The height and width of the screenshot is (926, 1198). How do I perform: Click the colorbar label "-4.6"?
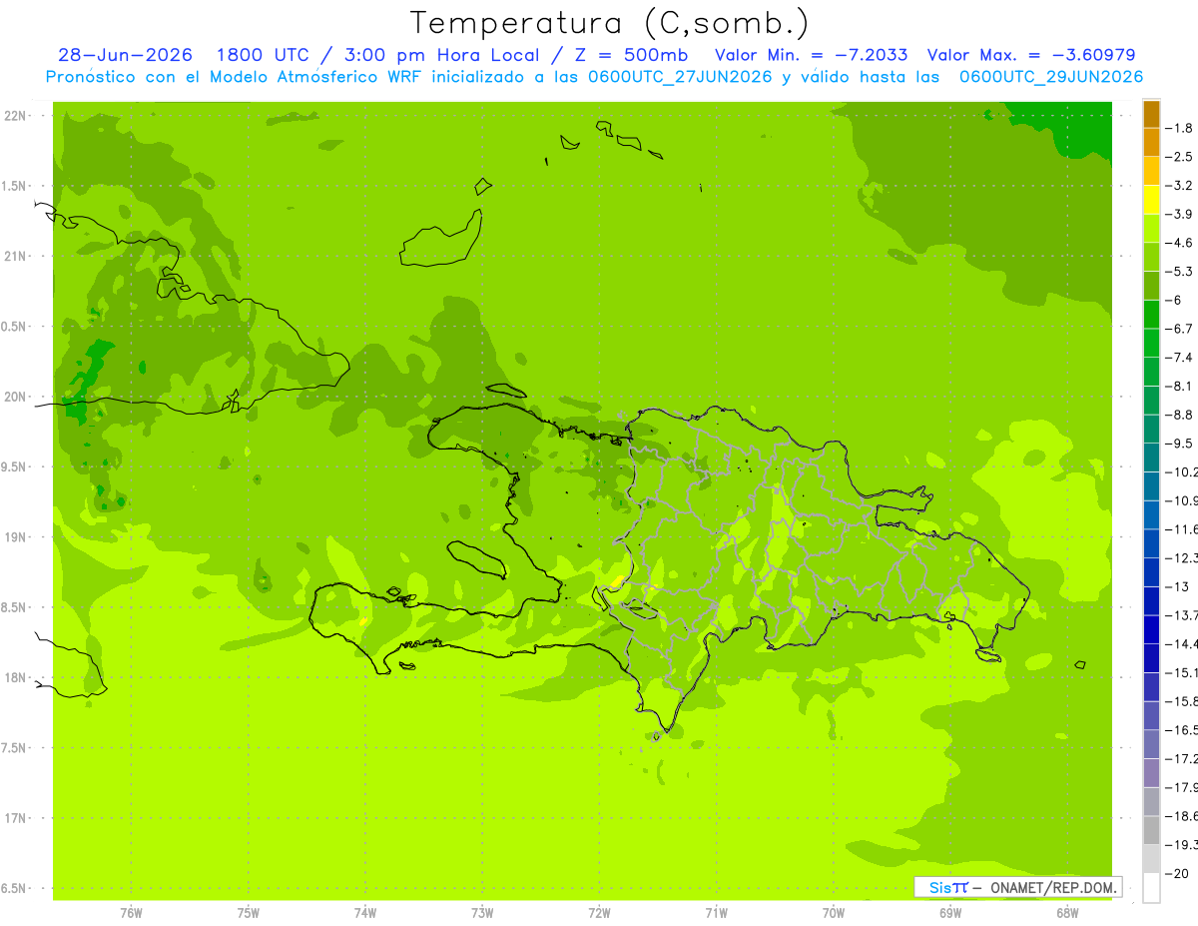(x=1180, y=243)
